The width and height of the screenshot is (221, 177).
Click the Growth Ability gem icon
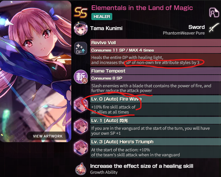pyautogui.click(x=81, y=169)
